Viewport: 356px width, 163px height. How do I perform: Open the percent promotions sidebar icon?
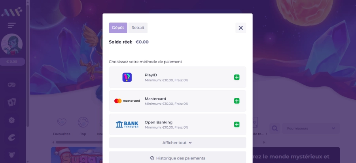(11, 120)
